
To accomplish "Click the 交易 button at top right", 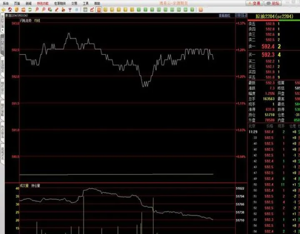I will (x=255, y=3).
